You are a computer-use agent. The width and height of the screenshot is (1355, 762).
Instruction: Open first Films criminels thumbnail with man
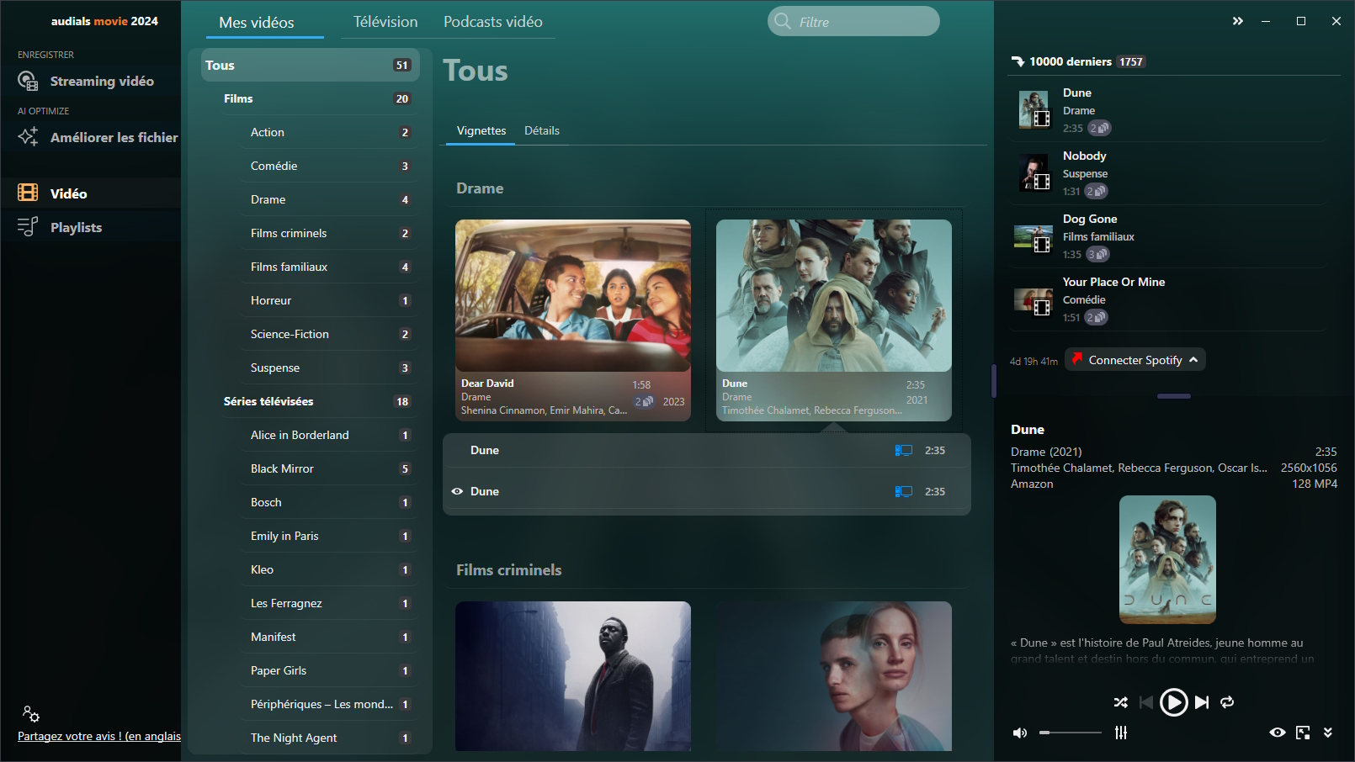(x=573, y=676)
